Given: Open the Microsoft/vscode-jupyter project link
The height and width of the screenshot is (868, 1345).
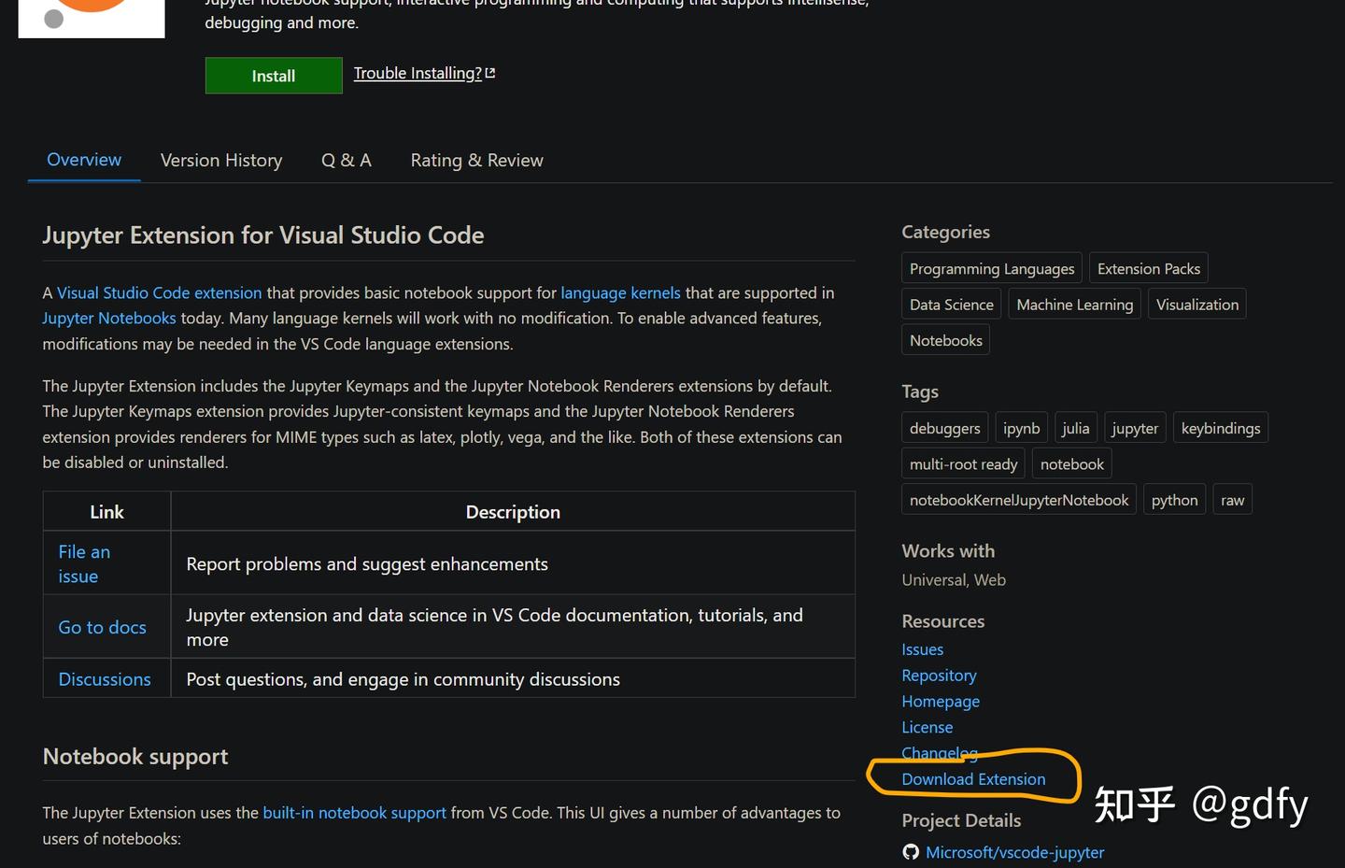Looking at the screenshot, I should pyautogui.click(x=1014, y=852).
